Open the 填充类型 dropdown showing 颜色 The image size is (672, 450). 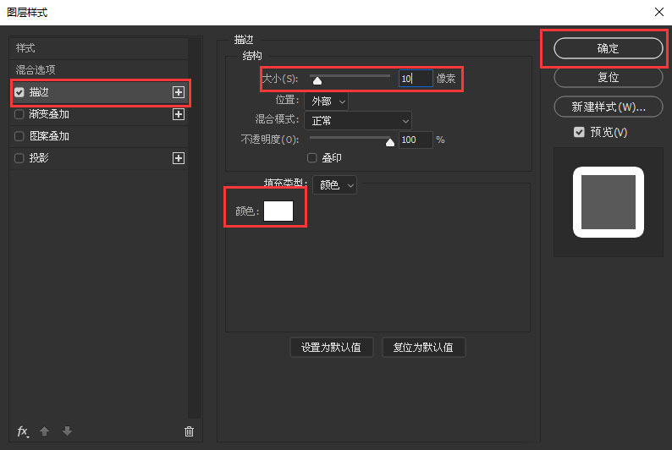click(x=334, y=185)
